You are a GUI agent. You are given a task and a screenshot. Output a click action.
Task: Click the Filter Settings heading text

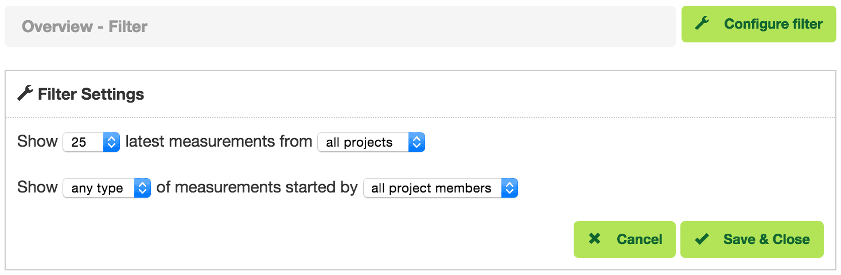[x=91, y=94]
